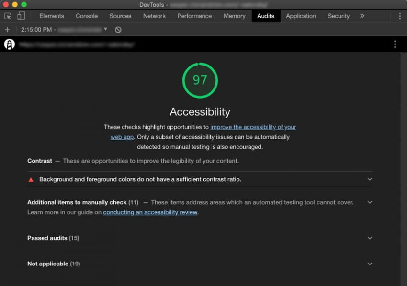Switch to the Performance tab
Image resolution: width=407 pixels, height=286 pixels.
pyautogui.click(x=194, y=16)
